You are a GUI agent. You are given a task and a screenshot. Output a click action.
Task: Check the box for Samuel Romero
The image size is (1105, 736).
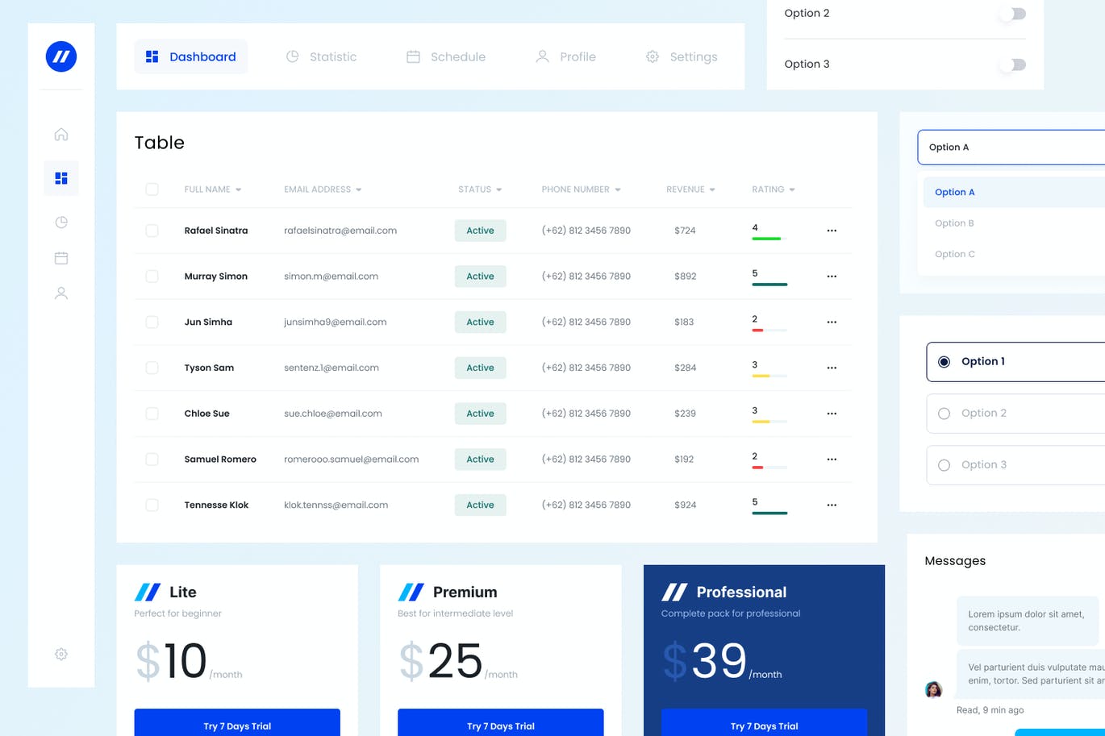[152, 459]
